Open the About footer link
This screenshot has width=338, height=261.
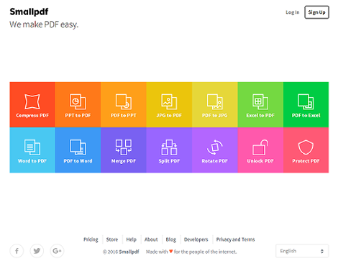151,239
